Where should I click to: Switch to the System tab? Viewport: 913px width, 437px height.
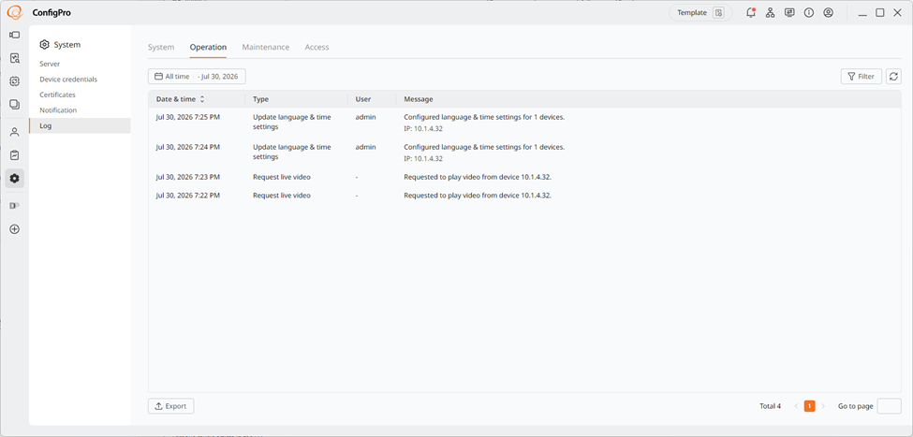[x=161, y=47]
